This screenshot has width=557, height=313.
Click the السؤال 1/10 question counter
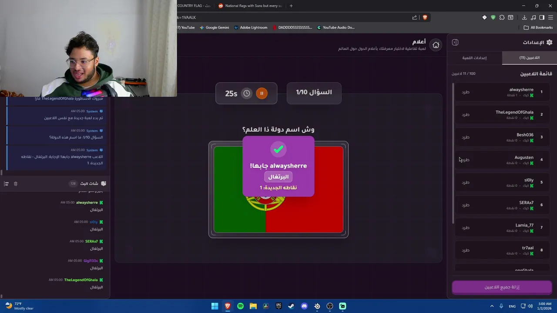[314, 93]
